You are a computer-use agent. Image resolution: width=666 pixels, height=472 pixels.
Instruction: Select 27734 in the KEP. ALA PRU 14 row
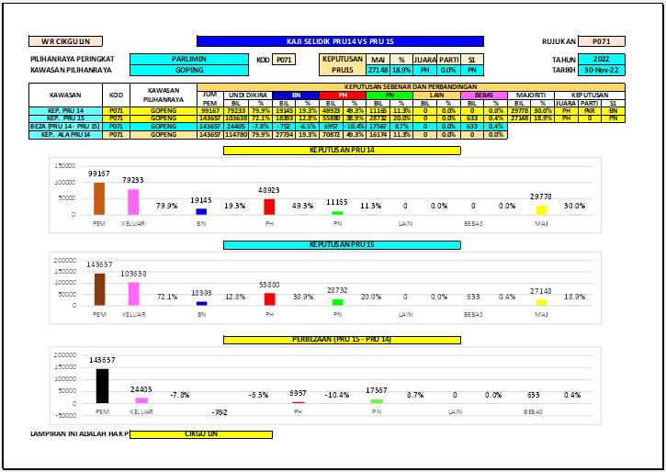coord(284,135)
